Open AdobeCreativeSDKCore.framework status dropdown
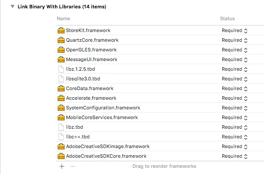 (235, 156)
